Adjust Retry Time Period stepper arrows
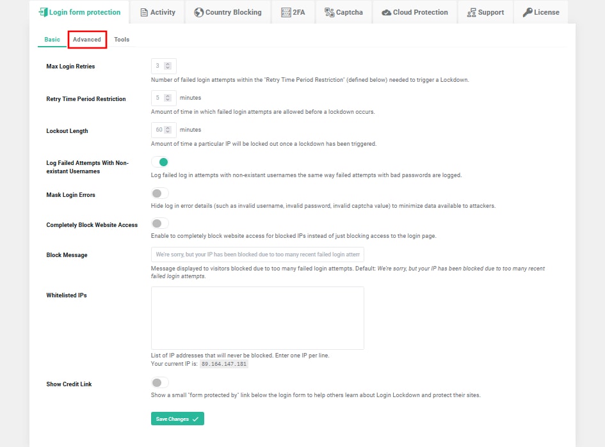This screenshot has height=447, width=605. (x=168, y=98)
